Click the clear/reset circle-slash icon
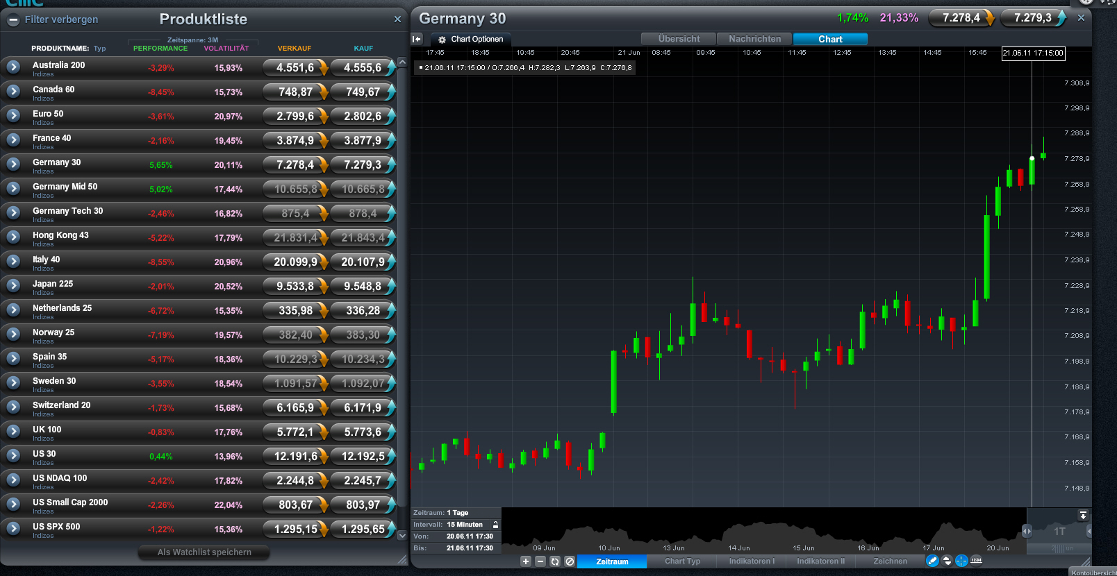 [x=570, y=561]
